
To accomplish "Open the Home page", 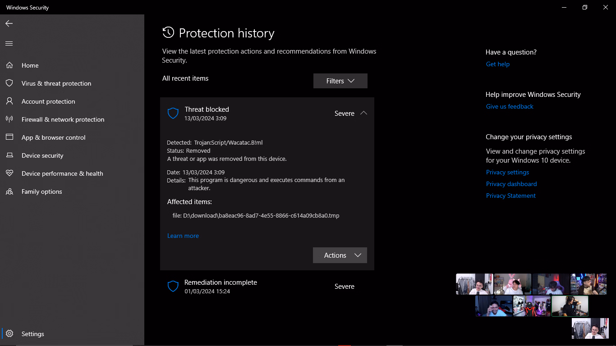I will (72, 65).
